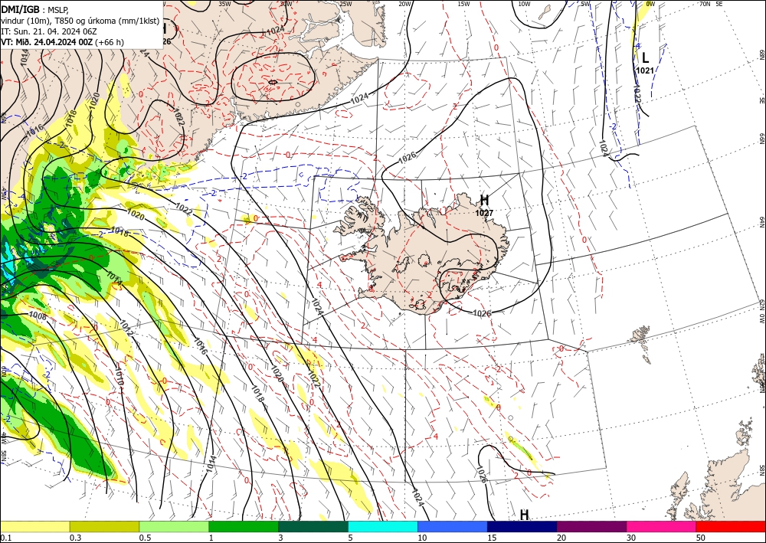
Task: Click the H marker at the bottom edge
Action: click(524, 515)
